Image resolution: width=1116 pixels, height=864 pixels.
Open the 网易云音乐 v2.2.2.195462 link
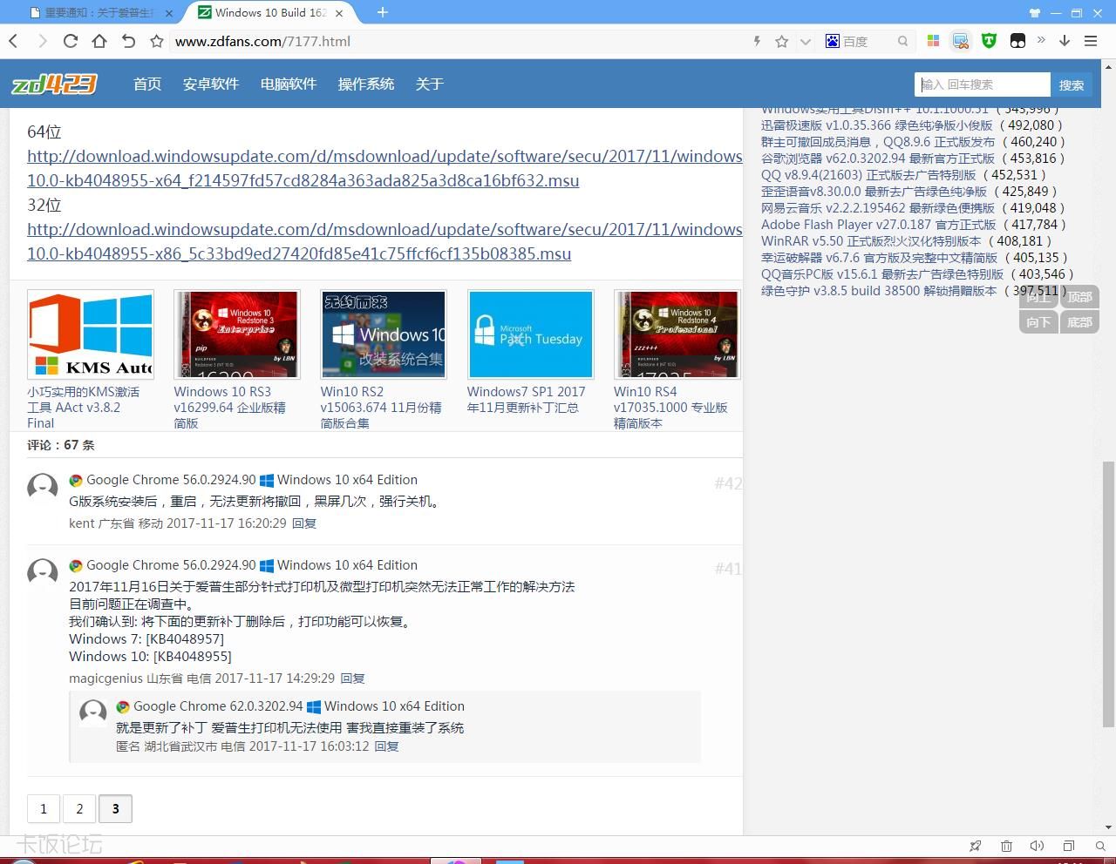click(x=878, y=207)
